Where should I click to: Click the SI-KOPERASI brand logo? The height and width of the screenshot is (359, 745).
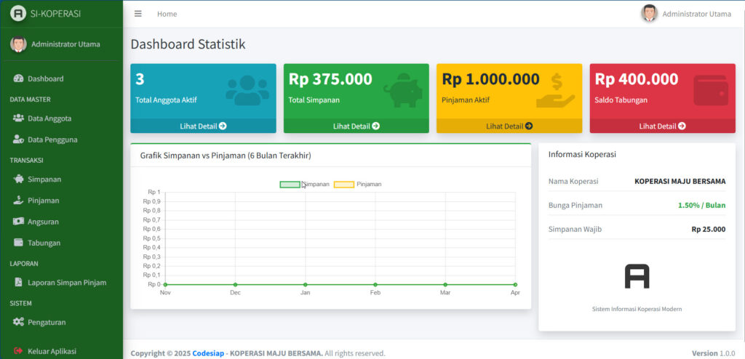45,13
